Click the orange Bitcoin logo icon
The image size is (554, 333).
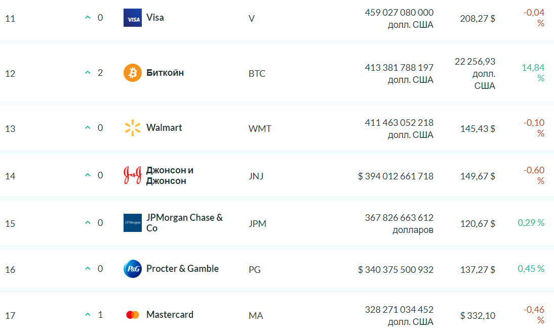coord(133,73)
